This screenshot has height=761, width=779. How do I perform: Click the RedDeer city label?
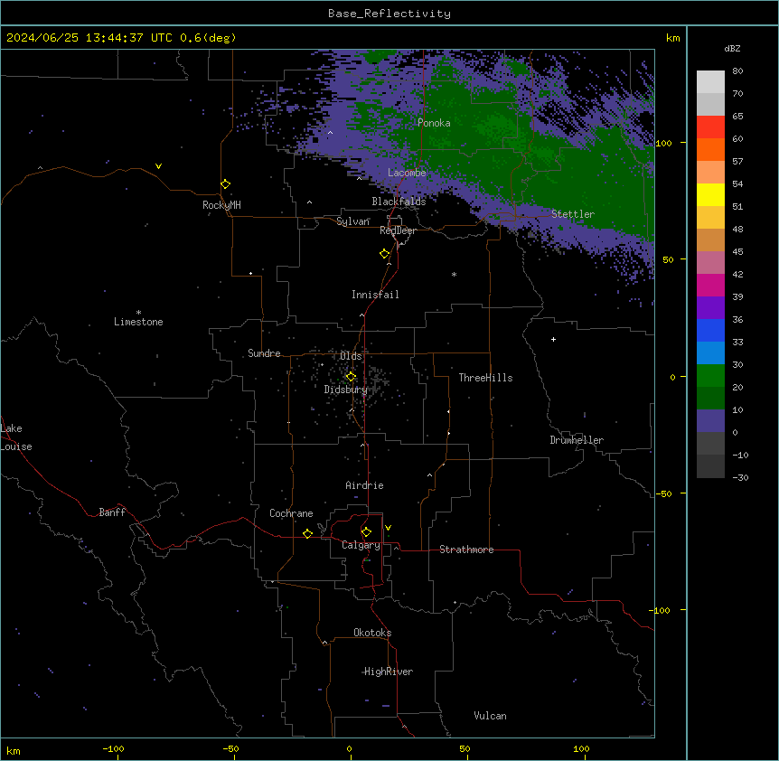tap(398, 230)
